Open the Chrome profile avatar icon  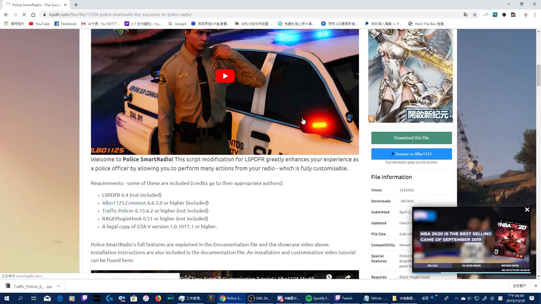pyautogui.click(x=525, y=14)
